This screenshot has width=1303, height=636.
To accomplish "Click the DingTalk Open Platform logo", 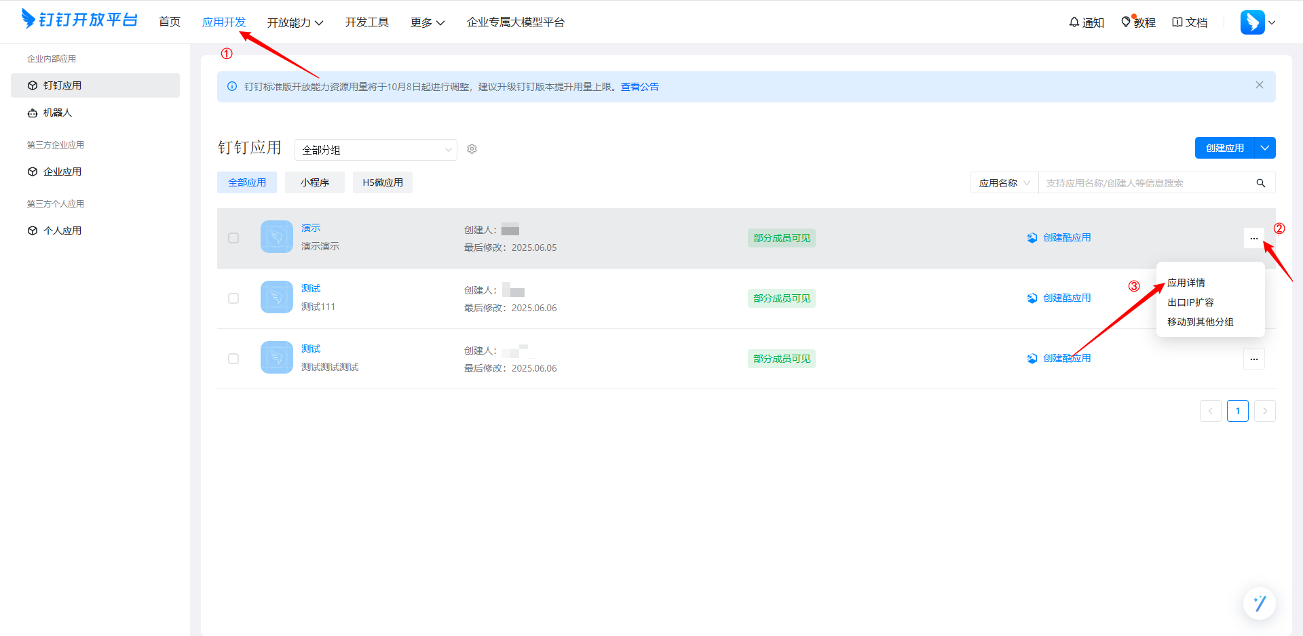I will click(x=79, y=19).
